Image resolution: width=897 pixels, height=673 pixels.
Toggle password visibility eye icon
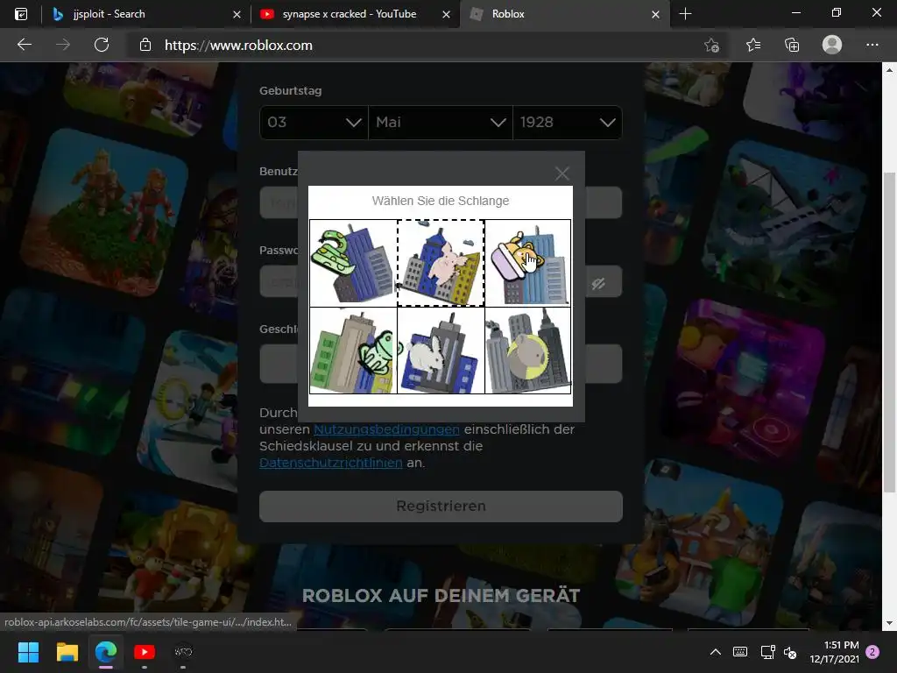[x=598, y=283]
